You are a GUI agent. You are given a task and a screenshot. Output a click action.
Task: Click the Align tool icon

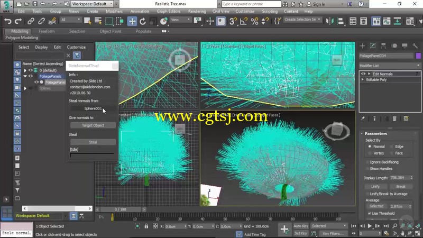tap(341, 21)
